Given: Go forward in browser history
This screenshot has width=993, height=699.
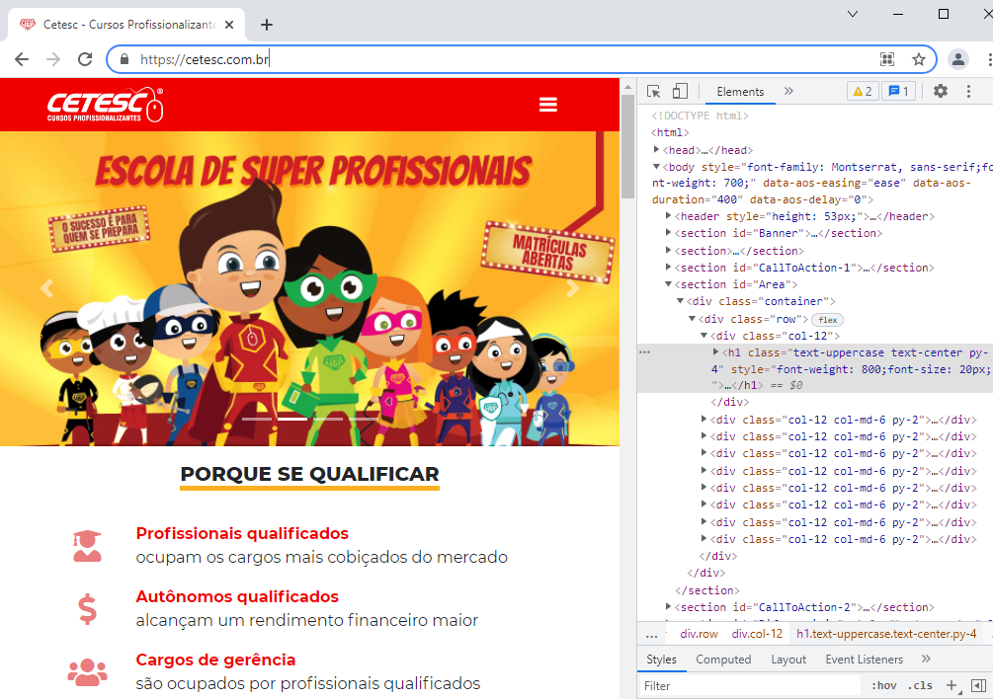Looking at the screenshot, I should pyautogui.click(x=53, y=59).
